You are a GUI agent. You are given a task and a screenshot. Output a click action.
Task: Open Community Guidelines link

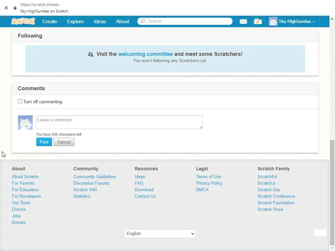(95, 176)
